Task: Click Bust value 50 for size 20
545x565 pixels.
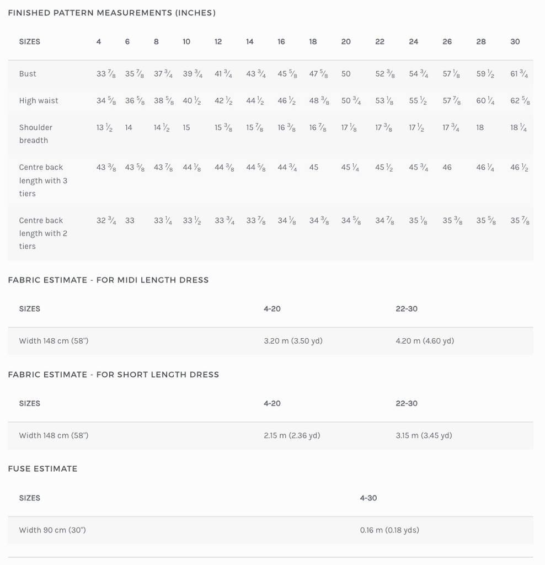Action: [346, 74]
